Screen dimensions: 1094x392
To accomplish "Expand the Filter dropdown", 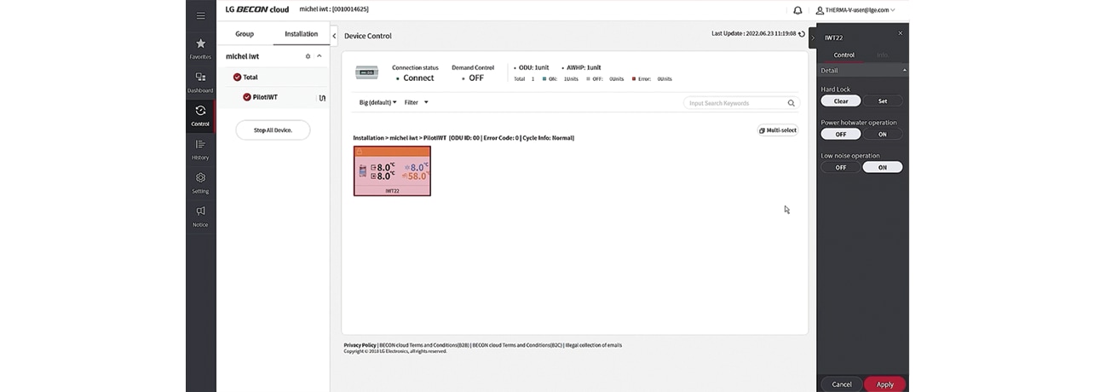I will [416, 102].
